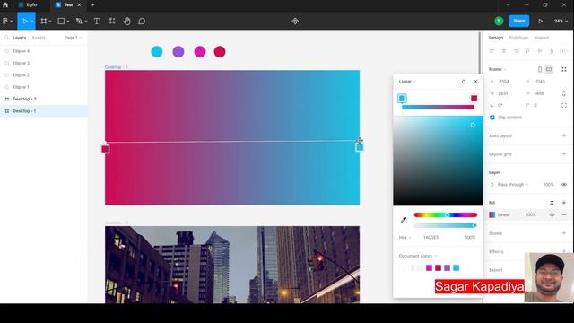The height and width of the screenshot is (323, 574).
Task: Set frame to portrait orientation
Action: click(540, 69)
